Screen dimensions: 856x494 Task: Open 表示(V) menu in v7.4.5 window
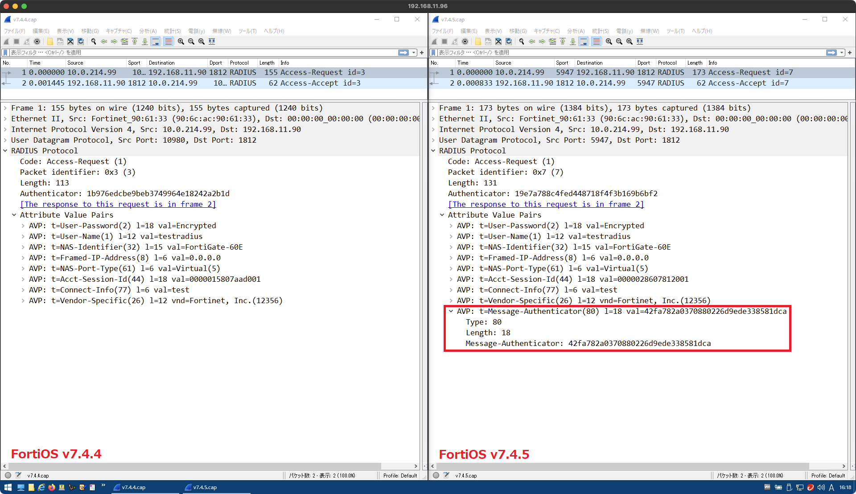tap(493, 31)
